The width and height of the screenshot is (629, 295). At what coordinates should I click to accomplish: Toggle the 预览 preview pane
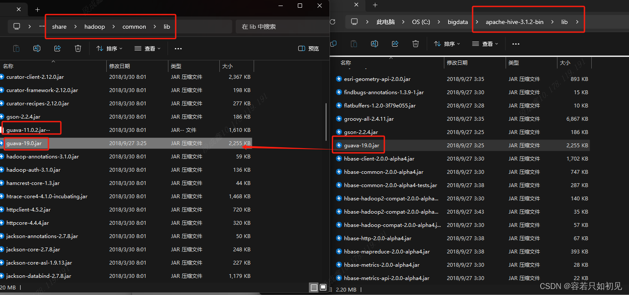pos(309,48)
